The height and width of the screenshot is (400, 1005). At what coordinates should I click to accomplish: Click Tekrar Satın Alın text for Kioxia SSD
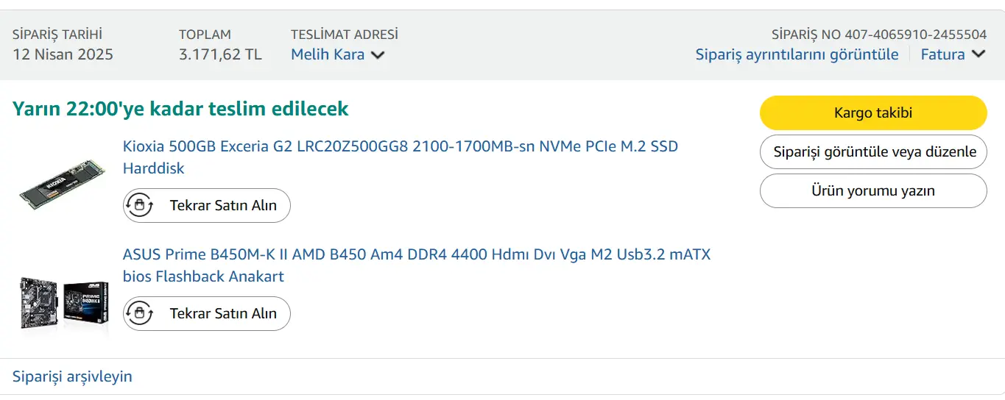(223, 205)
